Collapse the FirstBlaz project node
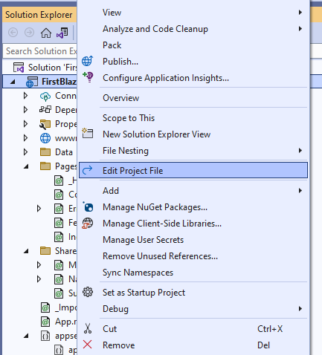This screenshot has height=355, width=322. [13, 82]
